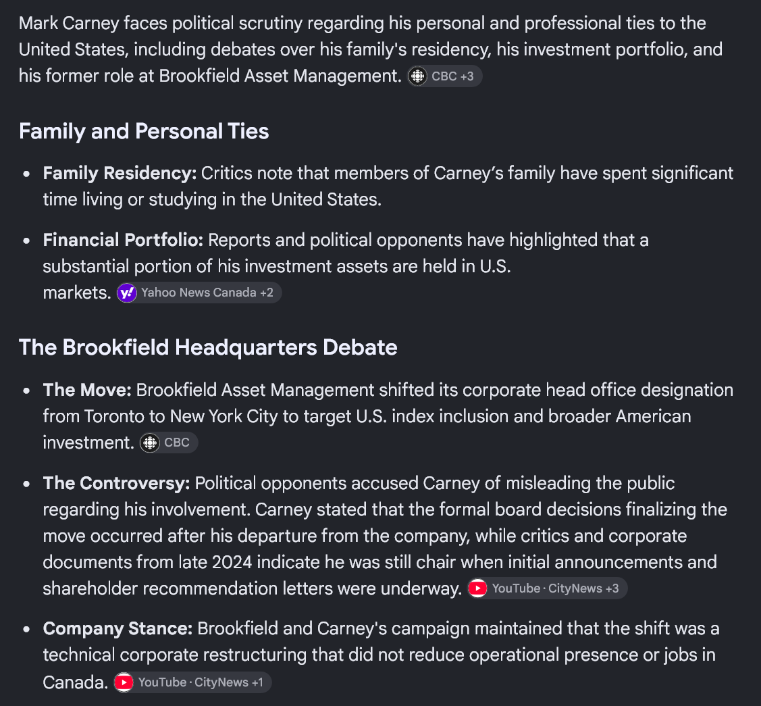The width and height of the screenshot is (761, 706).
Task: Expand the 'YouTube · CityNews +1' sources
Action: 192,682
